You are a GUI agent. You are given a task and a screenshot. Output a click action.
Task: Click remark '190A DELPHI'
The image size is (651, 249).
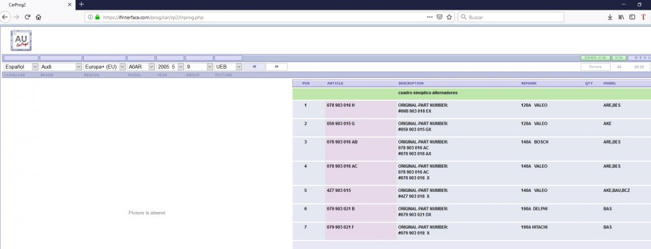534,209
